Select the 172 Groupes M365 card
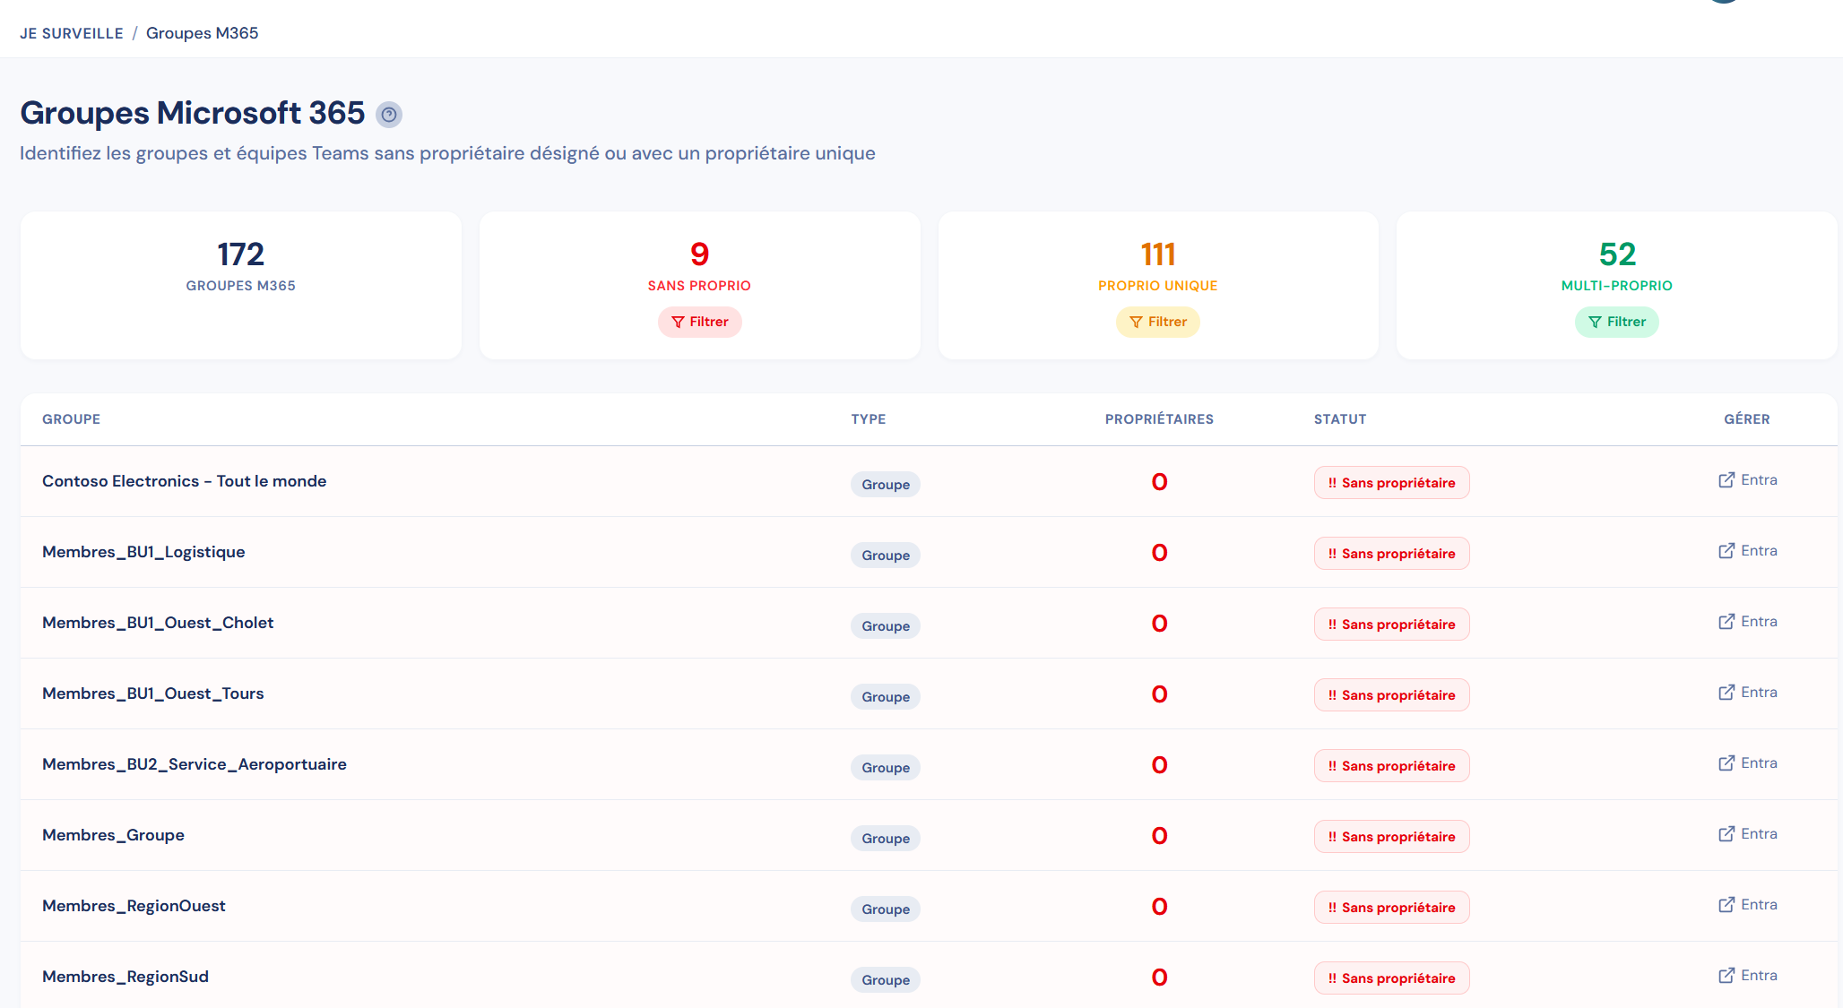This screenshot has height=1008, width=1843. (241, 286)
